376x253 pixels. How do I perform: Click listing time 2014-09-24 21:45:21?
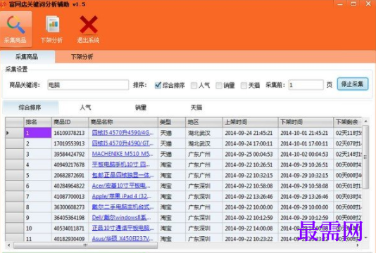[x=249, y=133]
